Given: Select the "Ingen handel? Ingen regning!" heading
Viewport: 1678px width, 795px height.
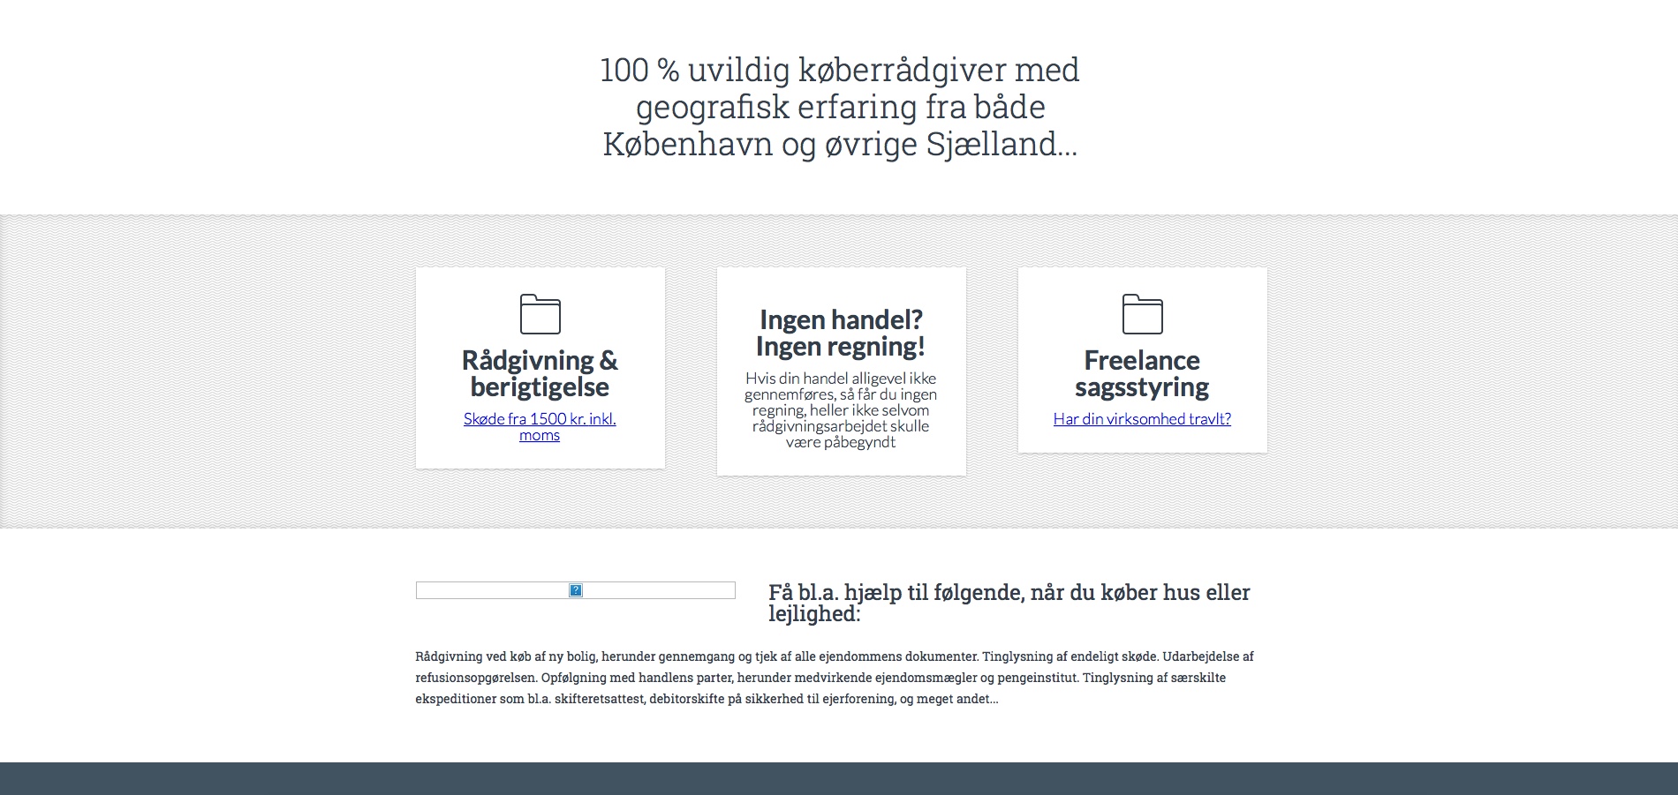Looking at the screenshot, I should click(841, 333).
